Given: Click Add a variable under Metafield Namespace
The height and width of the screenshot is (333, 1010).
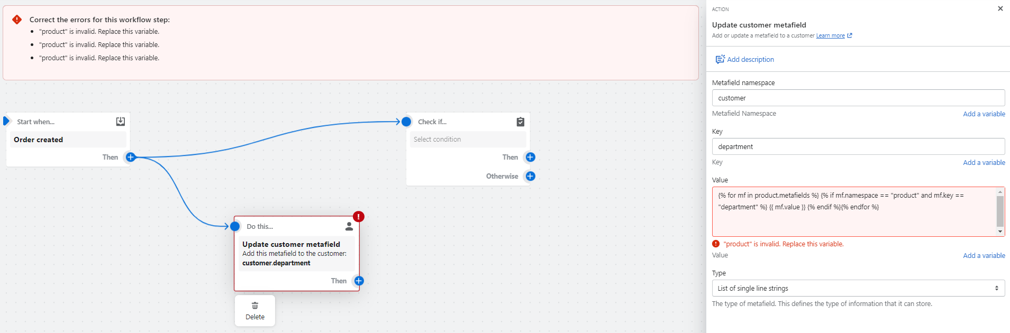Looking at the screenshot, I should 984,114.
